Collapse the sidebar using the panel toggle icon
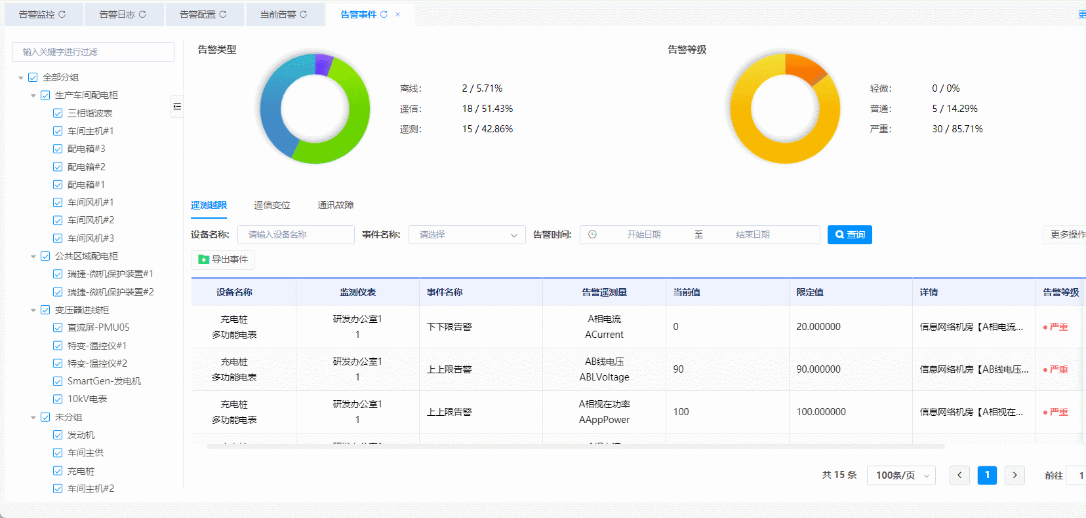The image size is (1086, 518). [176, 107]
